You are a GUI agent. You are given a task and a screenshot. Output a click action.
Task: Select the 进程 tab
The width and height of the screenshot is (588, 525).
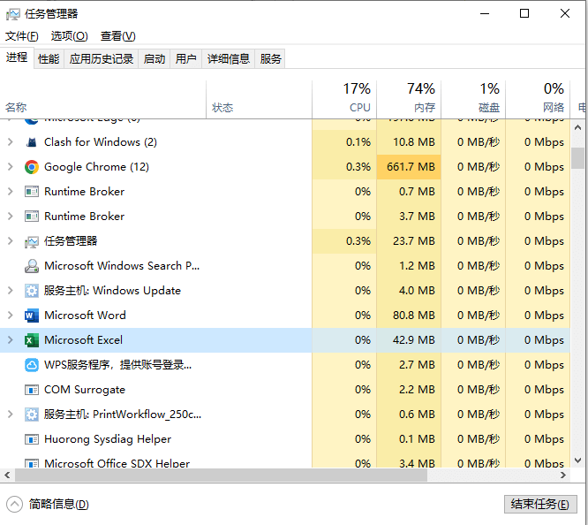point(17,57)
